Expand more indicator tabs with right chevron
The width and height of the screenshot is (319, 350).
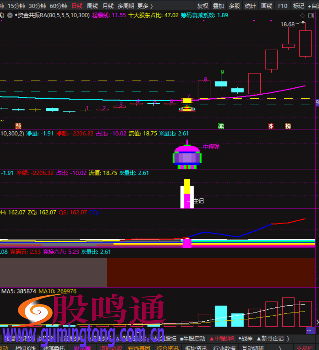pos(288,338)
